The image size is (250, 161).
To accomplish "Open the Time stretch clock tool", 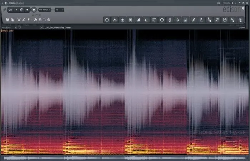I will 162,20.
